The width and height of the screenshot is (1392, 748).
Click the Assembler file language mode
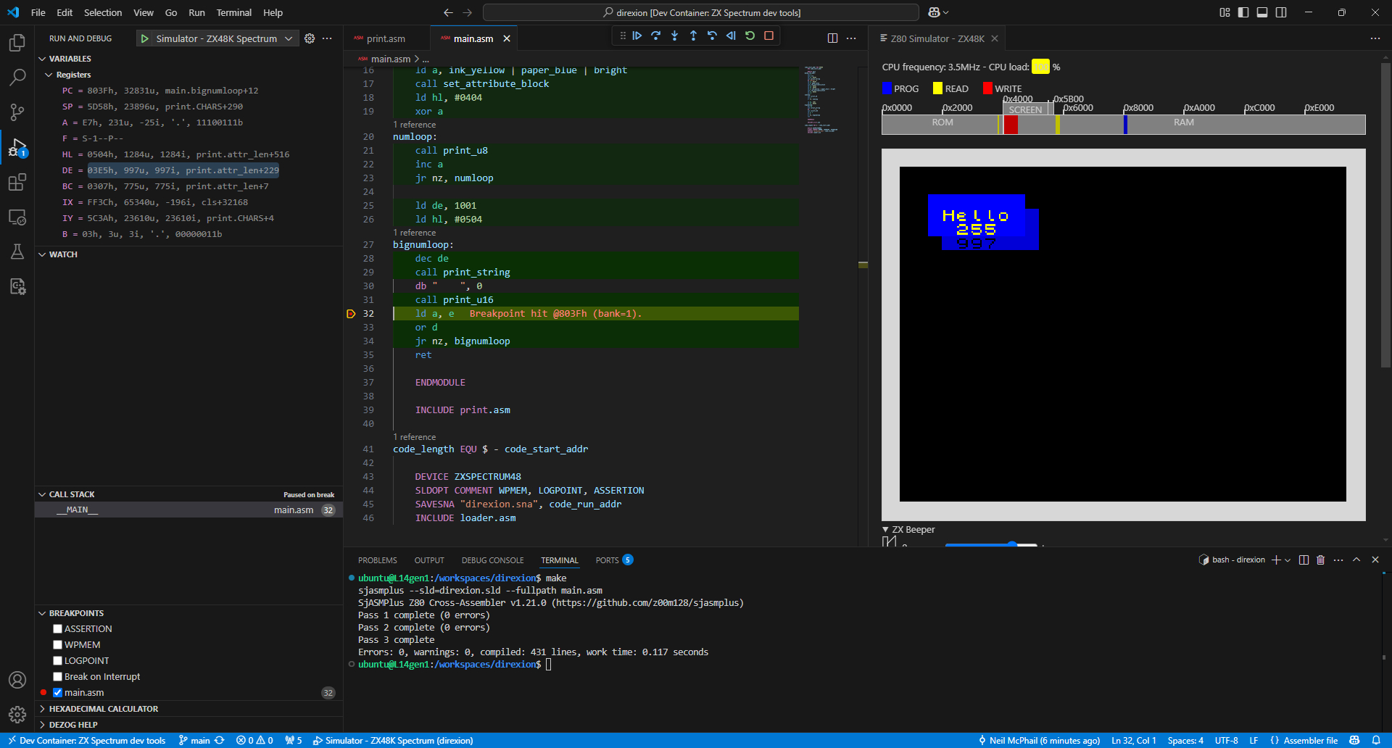click(x=1304, y=740)
